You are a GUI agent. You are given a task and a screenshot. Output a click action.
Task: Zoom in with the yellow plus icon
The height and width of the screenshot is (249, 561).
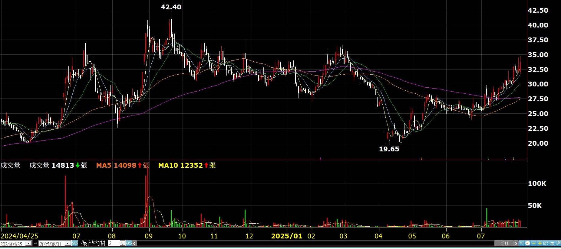coord(540,243)
